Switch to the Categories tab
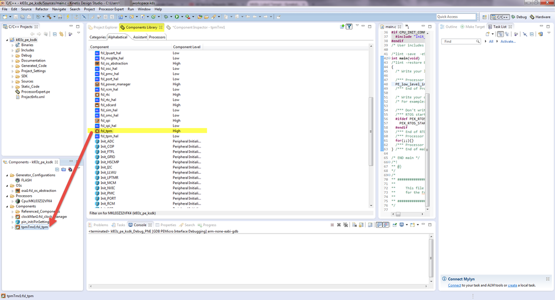The image size is (555, 300). point(97,37)
